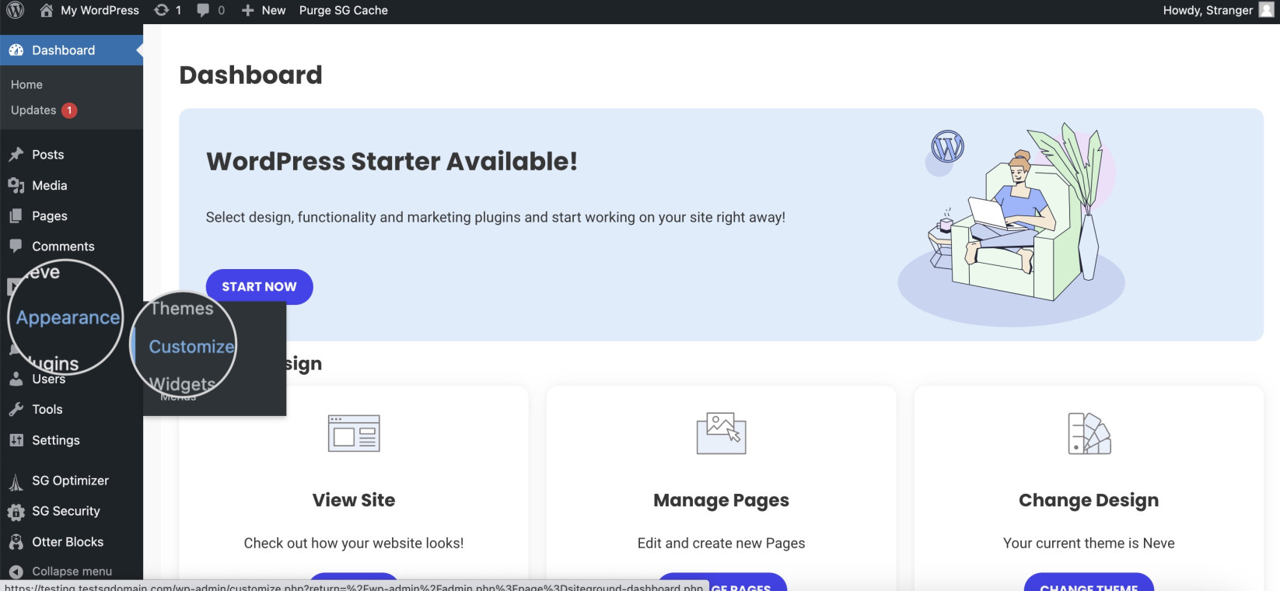Click the SG Optimizer rocket icon

tap(16, 482)
